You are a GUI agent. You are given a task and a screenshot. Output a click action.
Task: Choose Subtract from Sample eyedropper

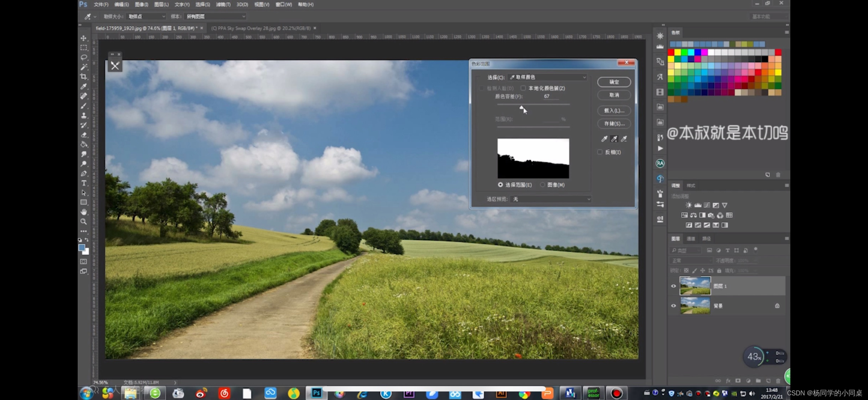click(624, 139)
